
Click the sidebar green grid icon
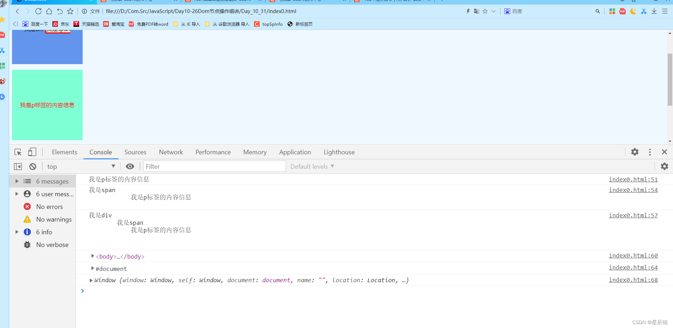2,66
